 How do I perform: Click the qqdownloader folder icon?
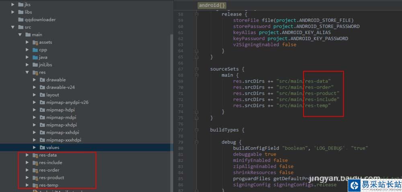coord(21,20)
